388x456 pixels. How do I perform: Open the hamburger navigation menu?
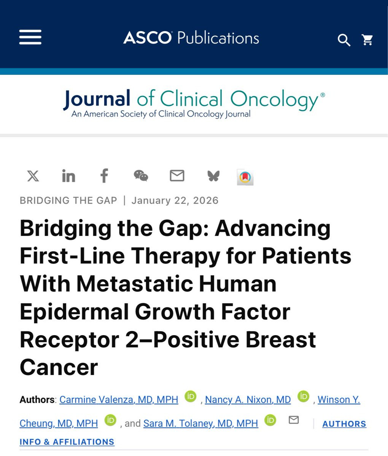(30, 37)
